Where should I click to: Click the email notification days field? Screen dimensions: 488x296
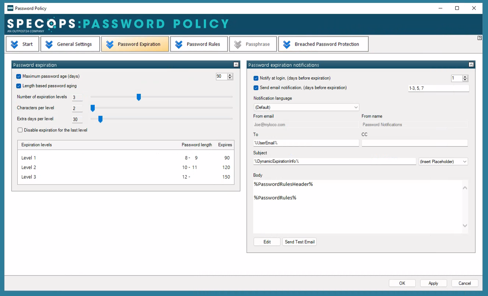[439, 88]
